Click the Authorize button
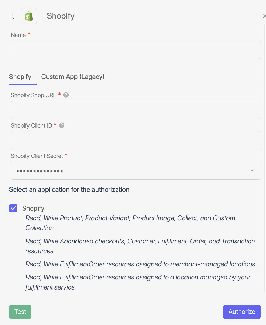The width and height of the screenshot is (266, 325). click(x=242, y=312)
